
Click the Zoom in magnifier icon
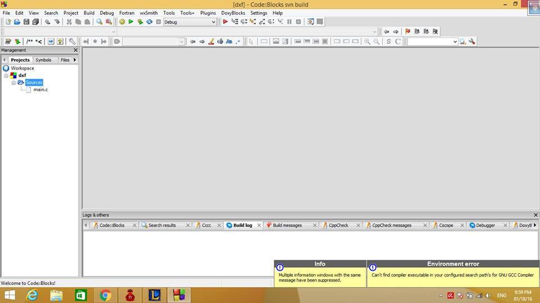tap(367, 42)
